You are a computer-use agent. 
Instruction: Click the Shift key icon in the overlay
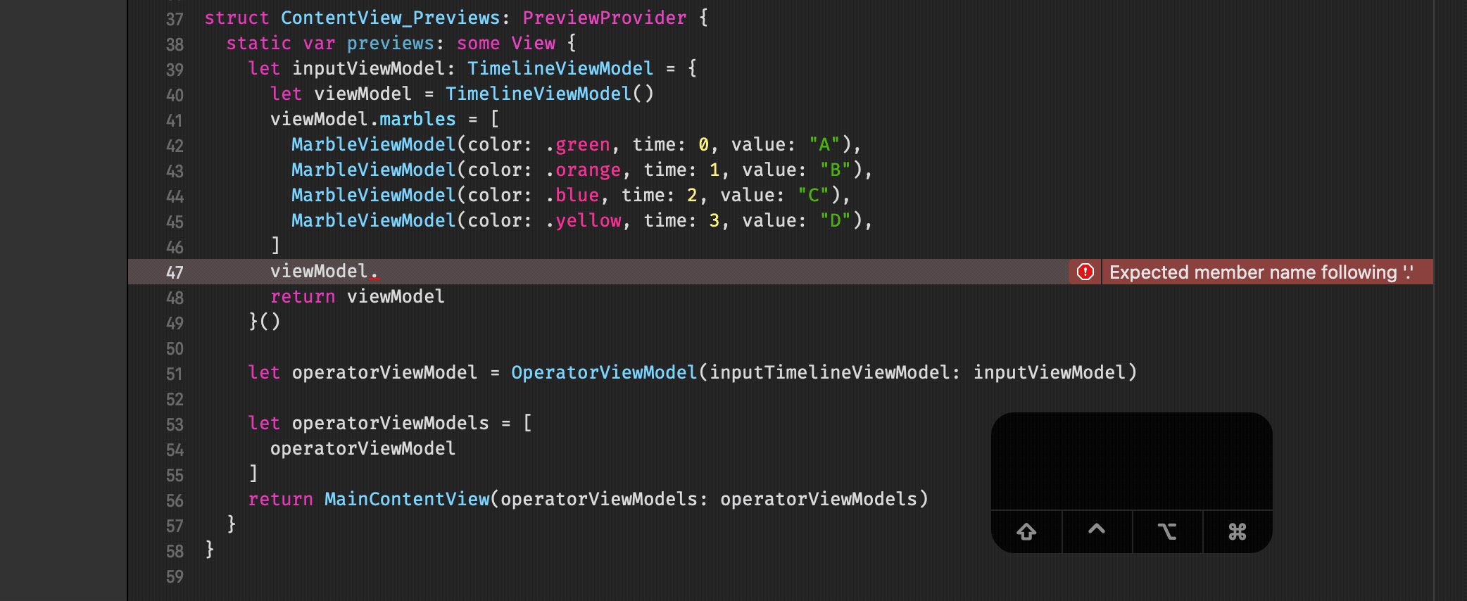[1026, 531]
